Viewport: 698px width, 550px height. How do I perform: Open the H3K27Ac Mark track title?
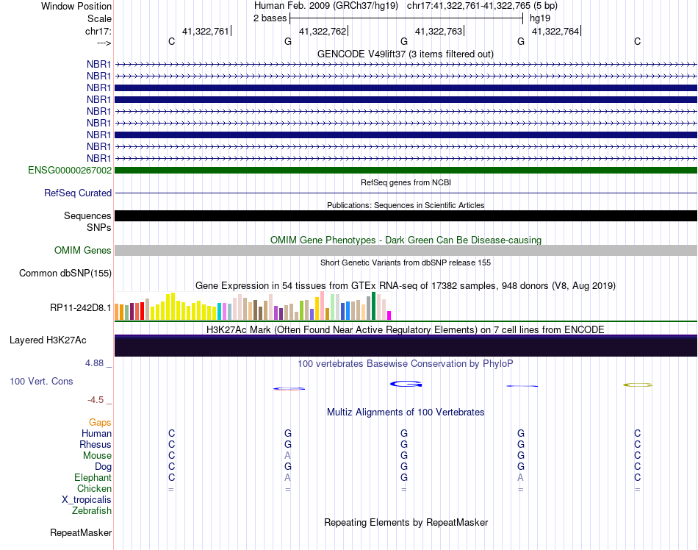[x=406, y=329]
